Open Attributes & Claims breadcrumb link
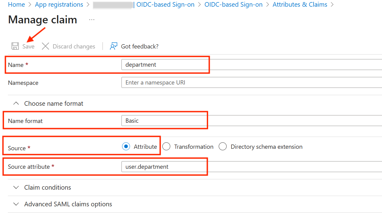382x216 pixels. [x=300, y=5]
